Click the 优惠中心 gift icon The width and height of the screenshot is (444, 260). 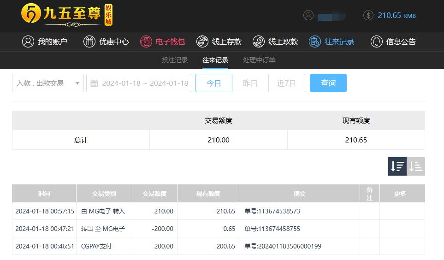pyautogui.click(x=89, y=41)
